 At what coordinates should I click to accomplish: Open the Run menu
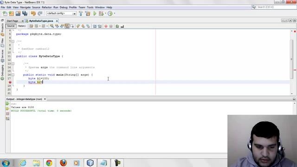coord(56,7)
